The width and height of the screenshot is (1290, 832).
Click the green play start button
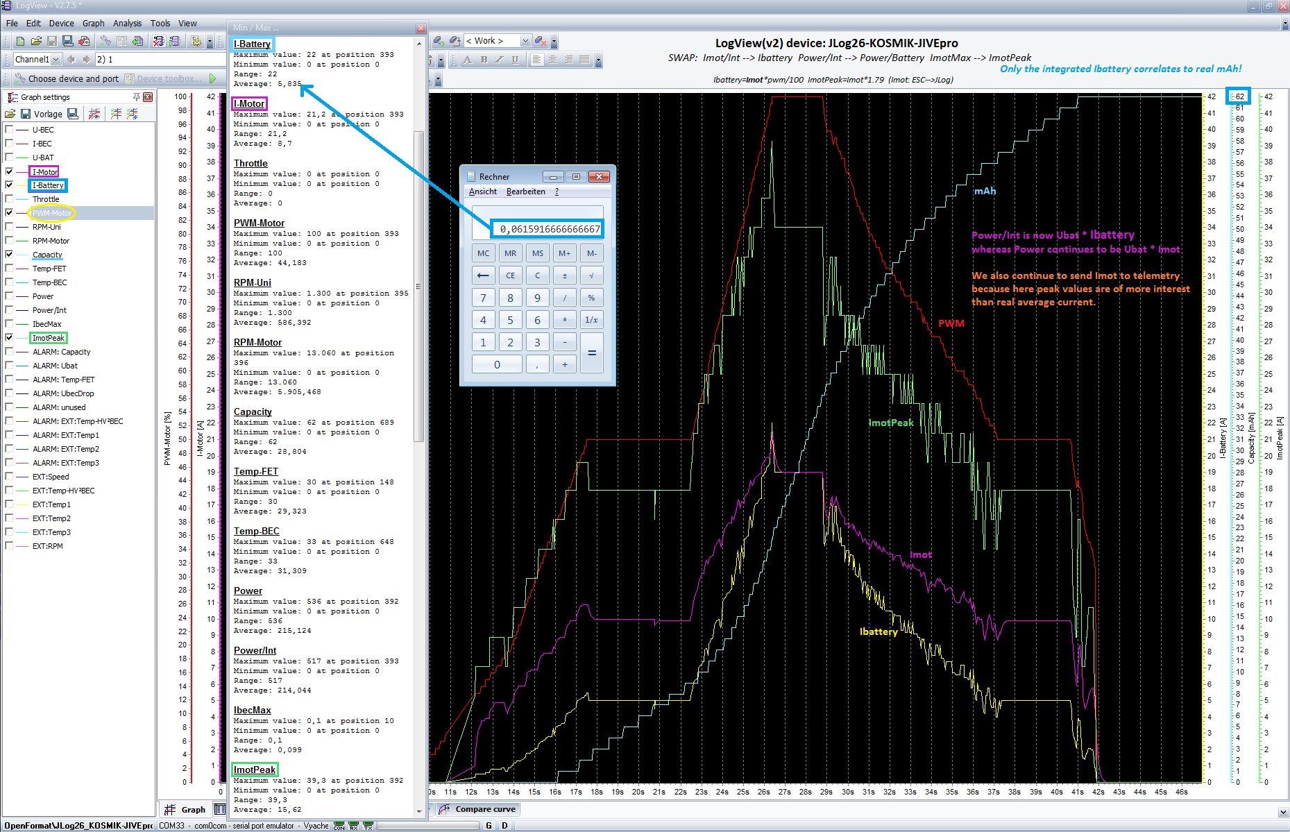[213, 78]
